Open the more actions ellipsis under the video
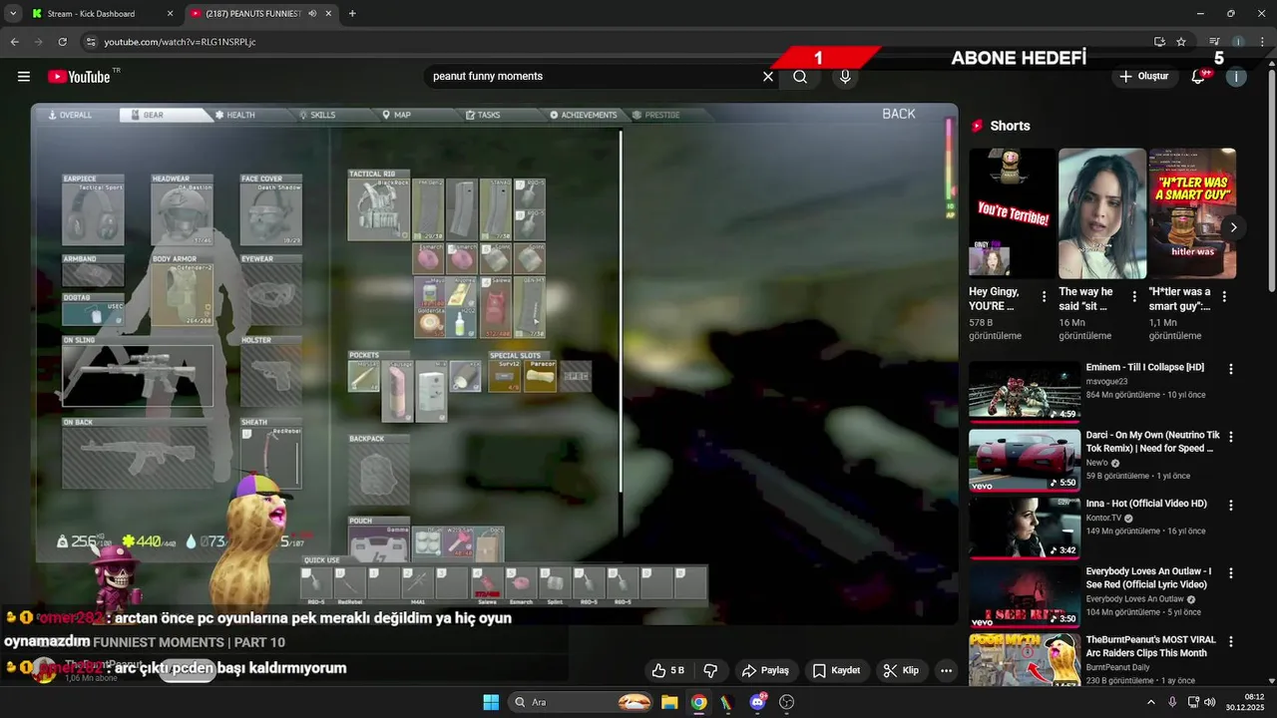The height and width of the screenshot is (718, 1277). click(947, 670)
